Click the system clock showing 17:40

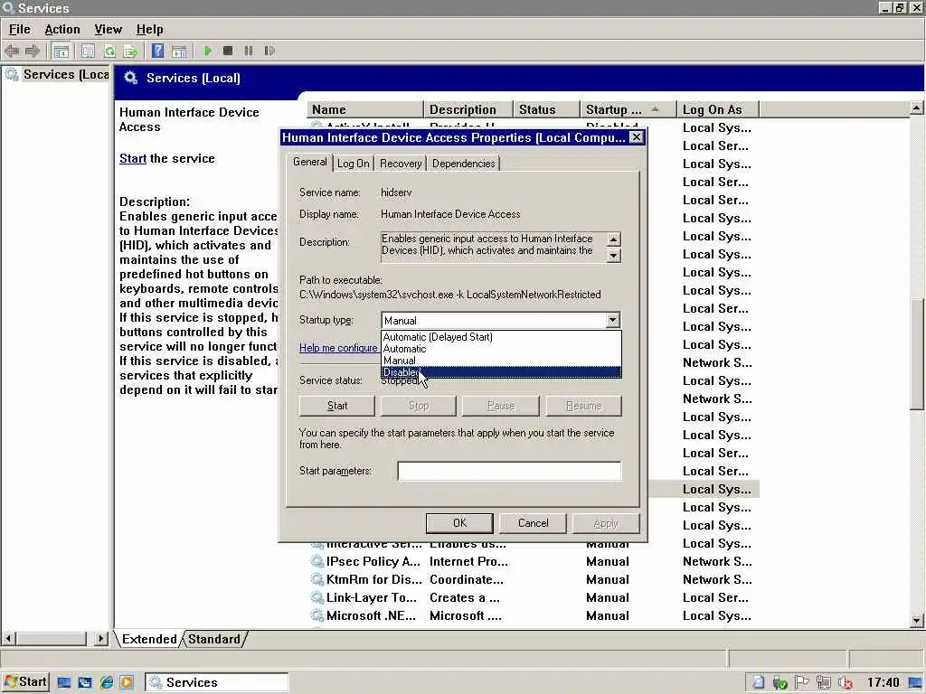point(883,683)
